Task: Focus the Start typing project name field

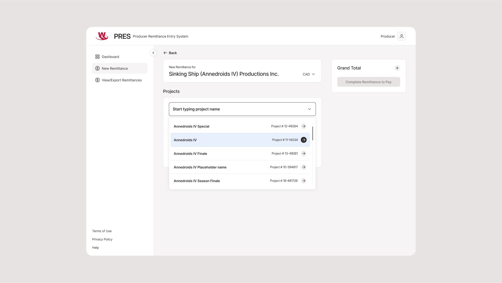Action: tap(242, 109)
